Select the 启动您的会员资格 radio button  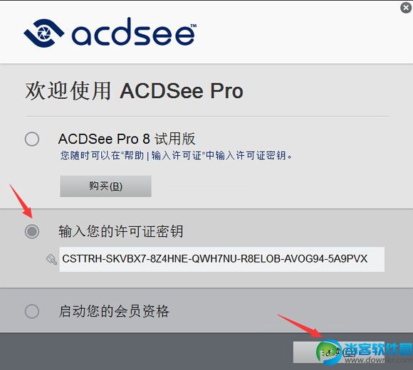[x=32, y=312]
